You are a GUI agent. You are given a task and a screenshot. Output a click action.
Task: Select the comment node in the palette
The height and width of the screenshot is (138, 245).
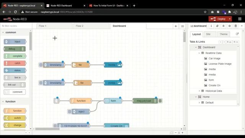(15, 92)
